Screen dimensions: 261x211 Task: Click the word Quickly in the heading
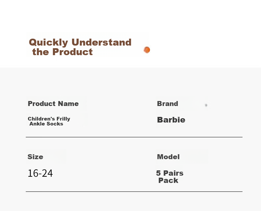point(49,43)
